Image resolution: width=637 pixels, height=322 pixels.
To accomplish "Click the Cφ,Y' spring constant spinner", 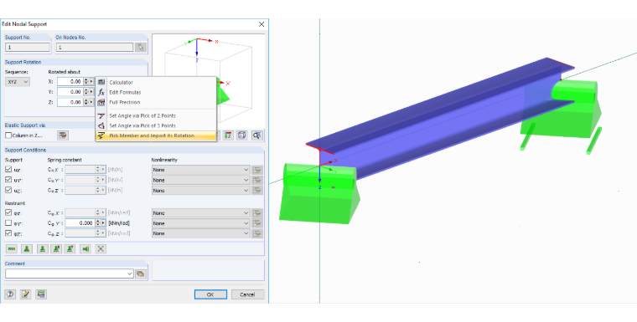I will click(x=97, y=223).
